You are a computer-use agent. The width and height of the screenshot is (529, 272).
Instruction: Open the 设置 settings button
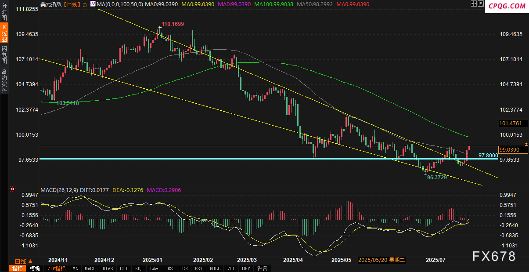pos(263,268)
